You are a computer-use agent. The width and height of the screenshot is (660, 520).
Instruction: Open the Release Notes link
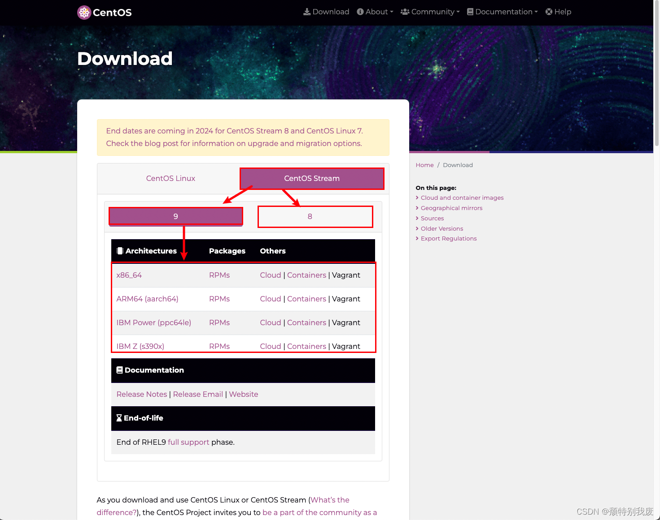click(142, 394)
